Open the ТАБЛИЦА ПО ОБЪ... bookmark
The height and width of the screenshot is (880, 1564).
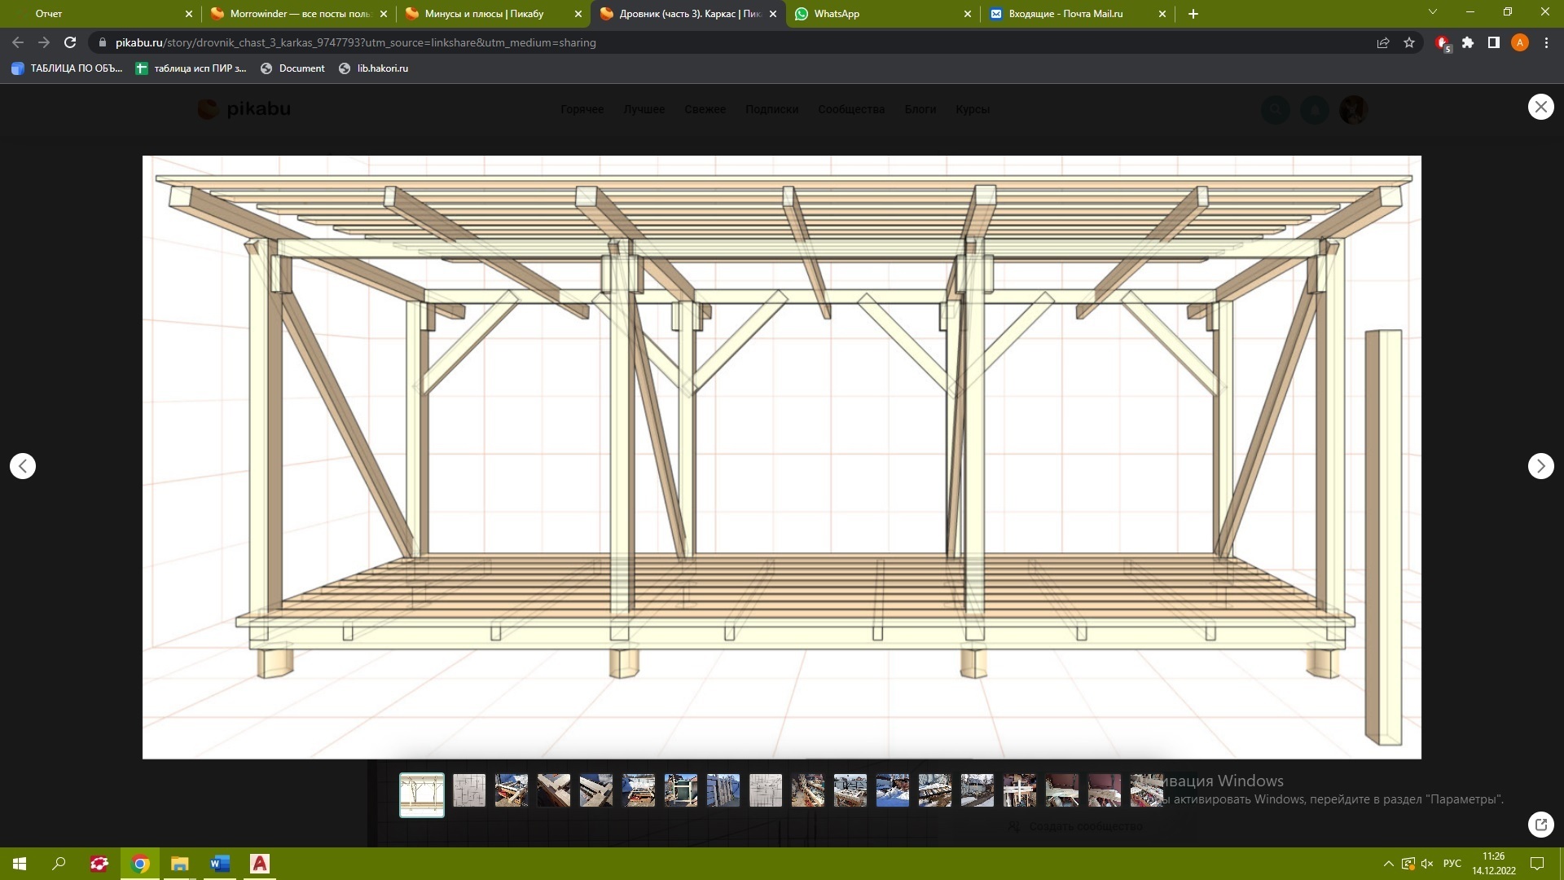coord(68,68)
